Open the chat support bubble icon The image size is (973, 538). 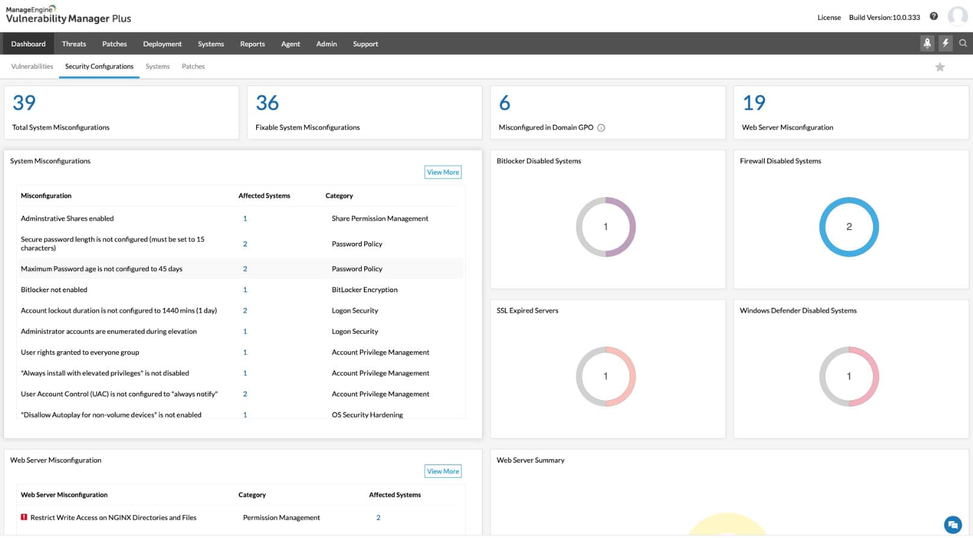(953, 524)
